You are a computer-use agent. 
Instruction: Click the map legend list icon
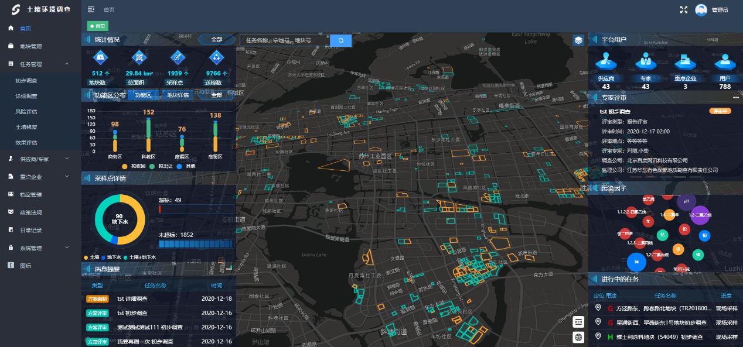(578, 322)
